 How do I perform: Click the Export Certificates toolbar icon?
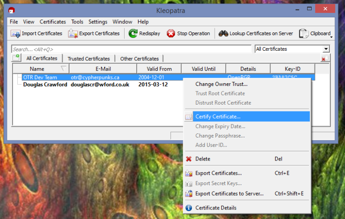73,33
